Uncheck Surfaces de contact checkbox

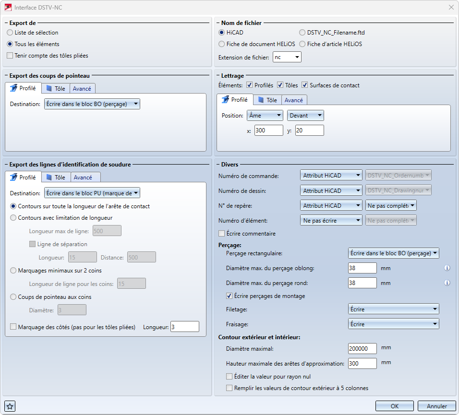(305, 85)
